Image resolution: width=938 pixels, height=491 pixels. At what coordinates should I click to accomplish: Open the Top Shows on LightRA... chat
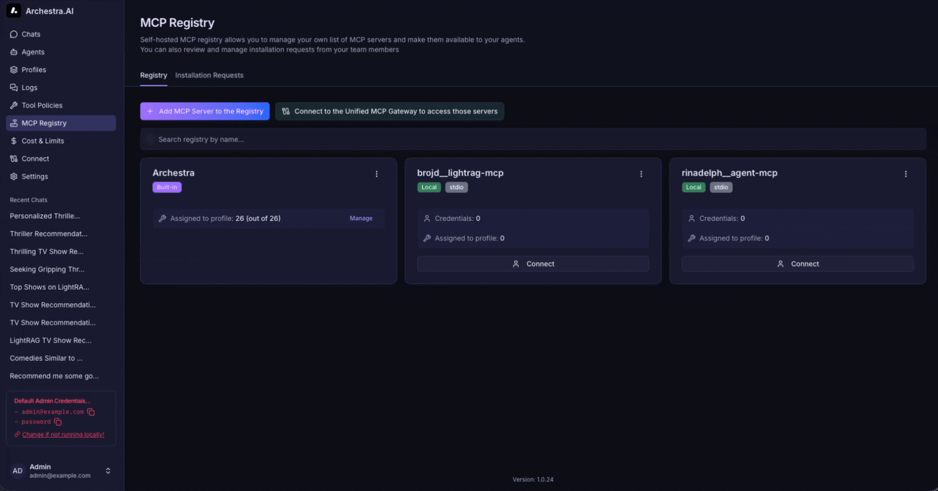pos(49,287)
